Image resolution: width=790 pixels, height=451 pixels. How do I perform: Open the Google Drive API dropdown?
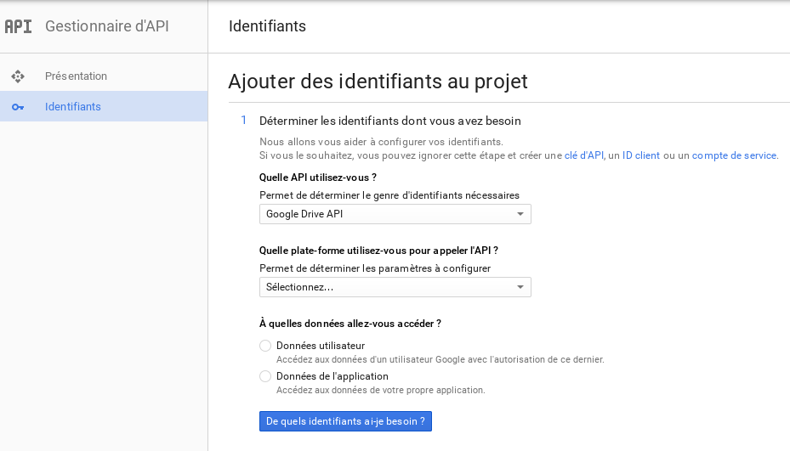point(395,214)
